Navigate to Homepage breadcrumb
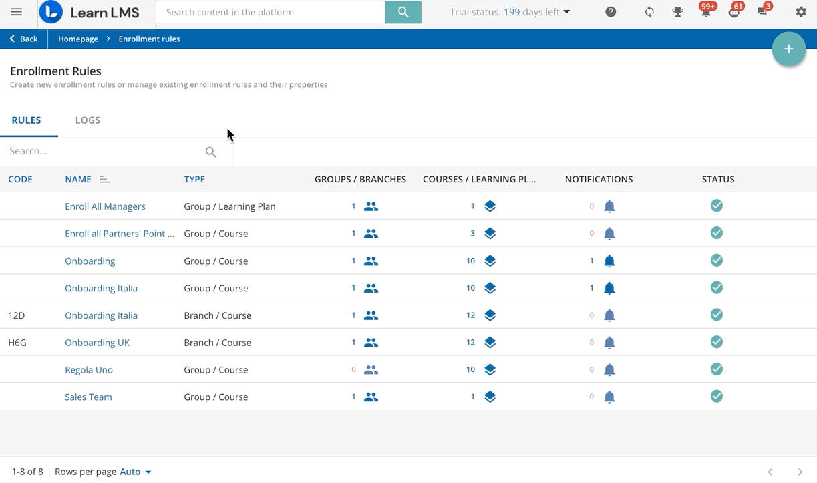The image size is (817, 483). (78, 39)
